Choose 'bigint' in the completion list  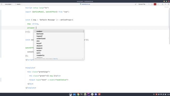click(x=59, y=48)
